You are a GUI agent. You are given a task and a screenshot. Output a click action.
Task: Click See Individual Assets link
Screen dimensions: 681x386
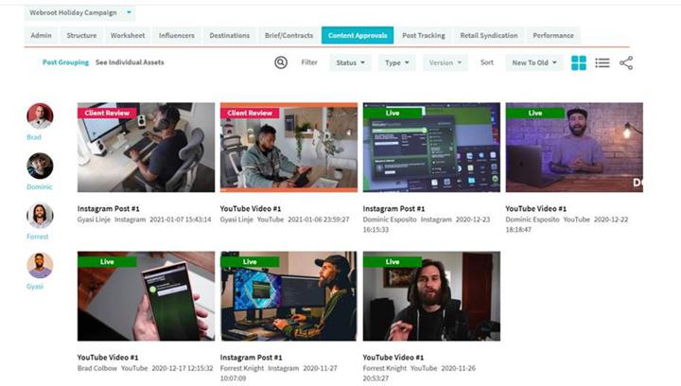[130, 62]
